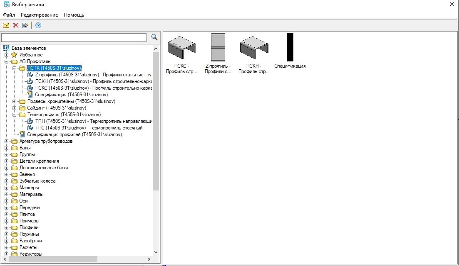Viewport: 459px width, 266px height.
Task: Open the Файл menu
Action: [9, 15]
